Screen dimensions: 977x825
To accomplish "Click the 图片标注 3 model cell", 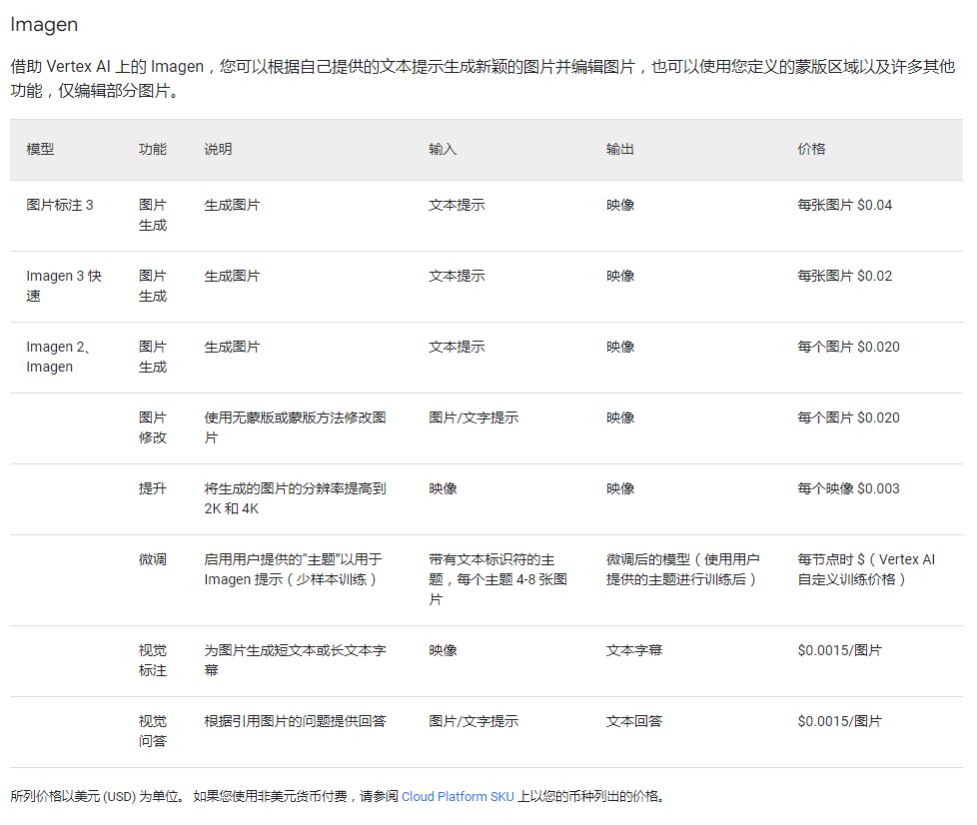I will click(x=60, y=205).
